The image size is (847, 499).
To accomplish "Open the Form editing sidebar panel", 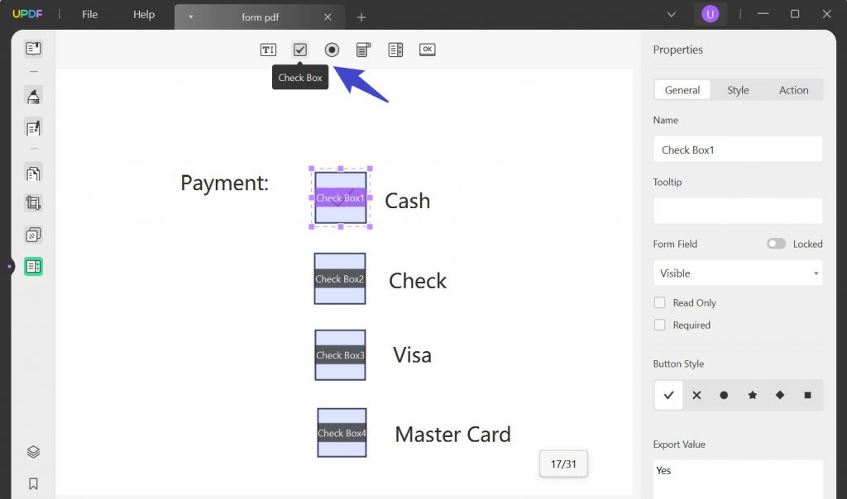I will tap(32, 266).
